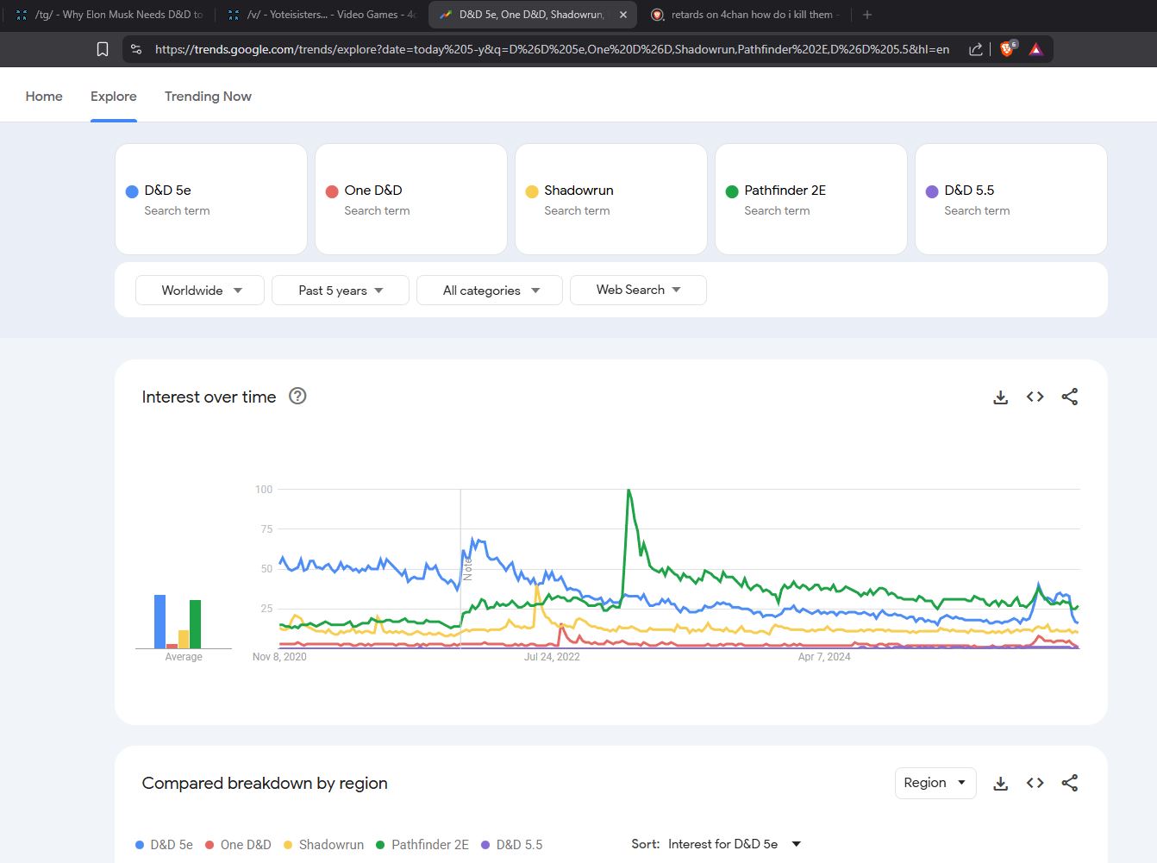This screenshot has width=1157, height=863.
Task: Download Interest over time data as CSV
Action: [1000, 397]
